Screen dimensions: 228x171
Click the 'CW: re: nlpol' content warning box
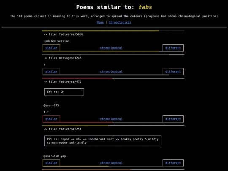103,141
